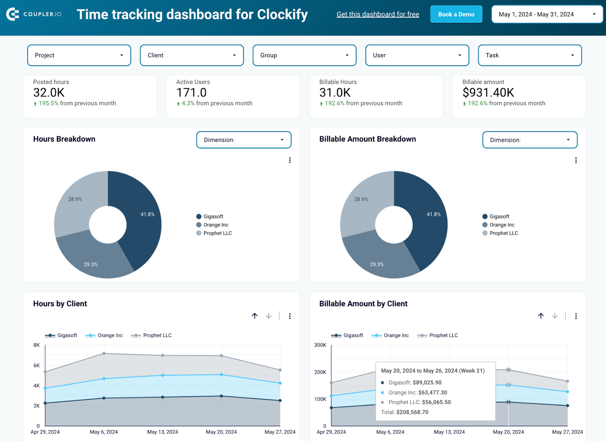Click Prophet LLC point at May 27 in Billable Amount chart
The height and width of the screenshot is (441, 606).
pyautogui.click(x=567, y=381)
